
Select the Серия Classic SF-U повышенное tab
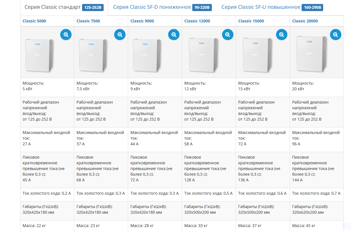tap(261, 7)
